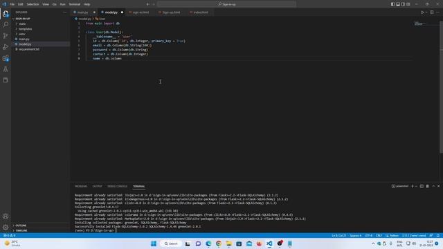Switch to the Output panel tab
Viewport: 443px width, 249px height.
(x=97, y=186)
